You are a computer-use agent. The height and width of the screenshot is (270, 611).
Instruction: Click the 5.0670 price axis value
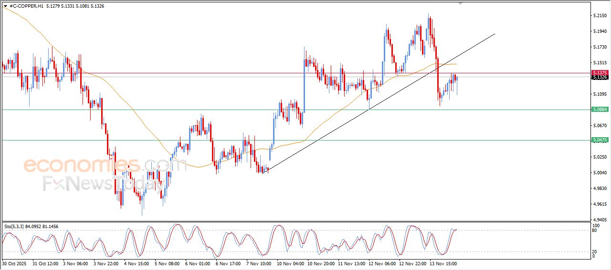point(600,126)
